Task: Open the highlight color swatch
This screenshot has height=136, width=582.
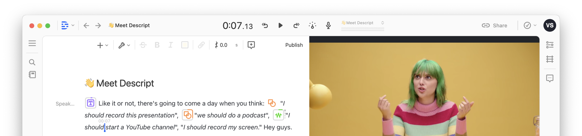Action: pos(185,45)
